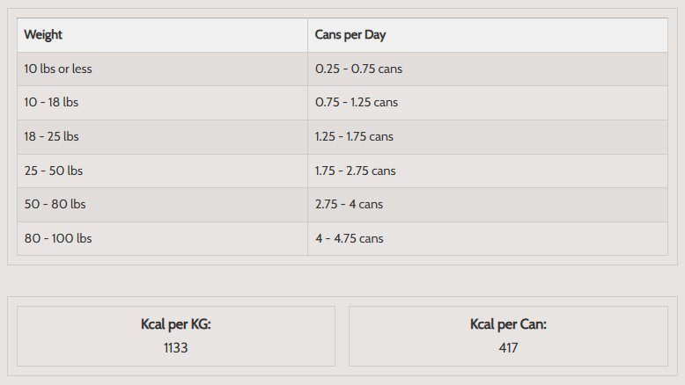Select the '10 - 18 lbs' weight cell

pos(51,102)
